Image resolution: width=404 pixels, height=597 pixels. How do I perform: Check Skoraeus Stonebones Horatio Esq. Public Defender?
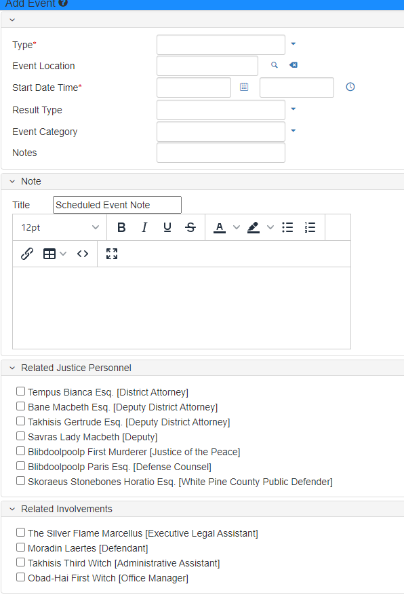click(x=20, y=480)
